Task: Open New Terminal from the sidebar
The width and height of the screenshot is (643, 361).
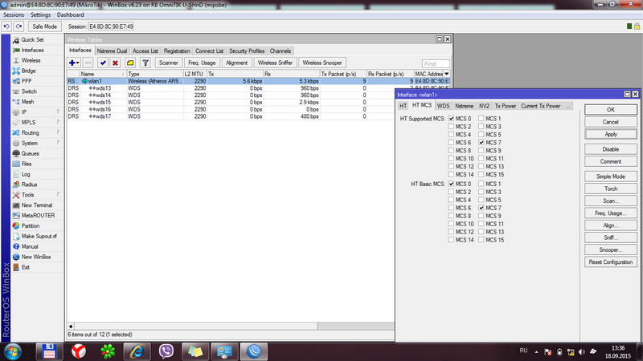Action: [36, 205]
